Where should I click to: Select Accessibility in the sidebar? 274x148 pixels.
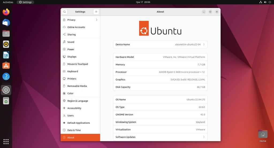(80, 108)
